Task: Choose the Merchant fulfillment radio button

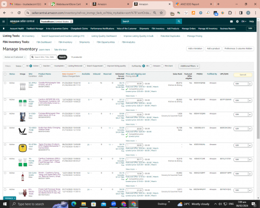Action: (162, 66)
